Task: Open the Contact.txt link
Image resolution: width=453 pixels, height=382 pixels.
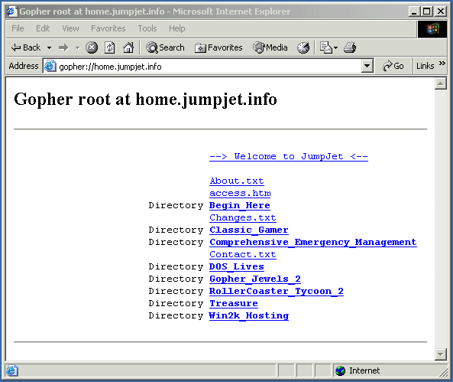Action: coord(243,254)
